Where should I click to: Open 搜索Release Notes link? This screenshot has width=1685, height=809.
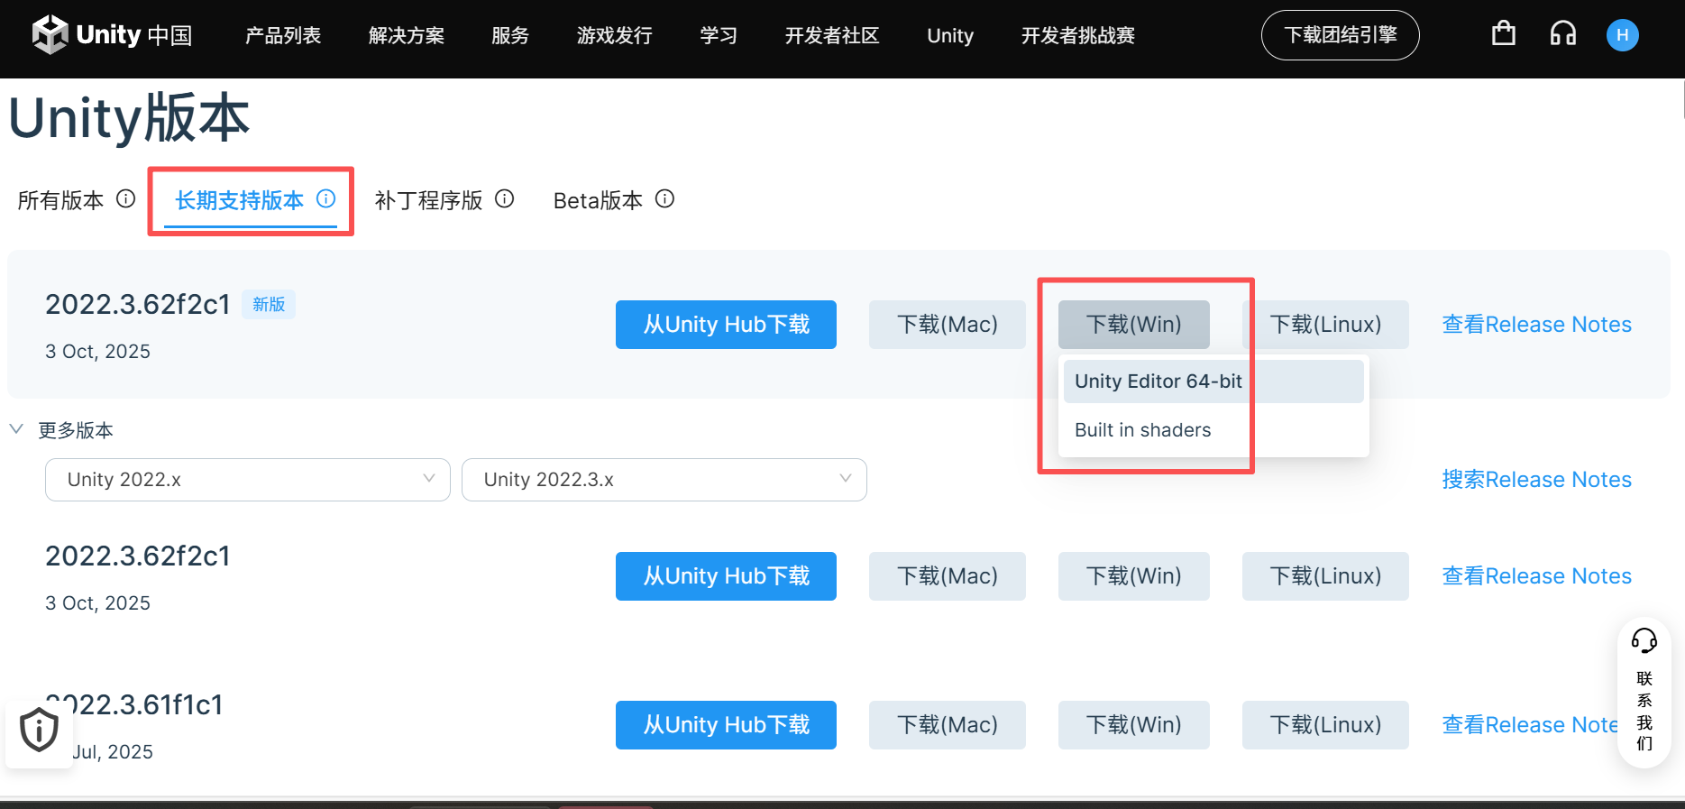click(1537, 480)
